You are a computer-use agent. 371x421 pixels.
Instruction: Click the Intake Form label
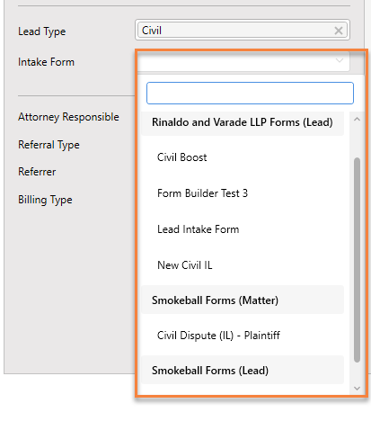pyautogui.click(x=46, y=62)
